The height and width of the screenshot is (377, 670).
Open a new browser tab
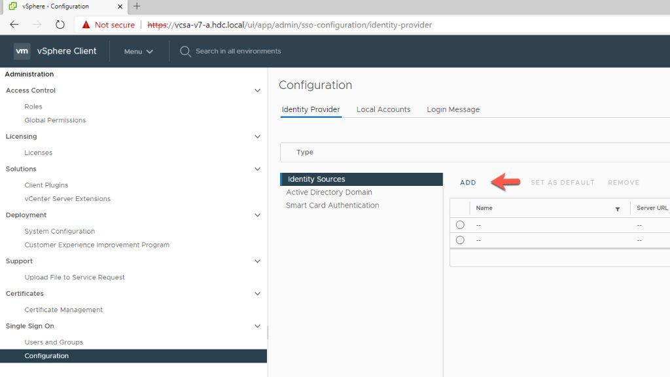click(137, 6)
